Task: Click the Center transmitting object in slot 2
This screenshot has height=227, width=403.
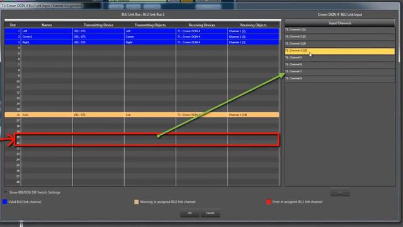Action: coord(150,37)
